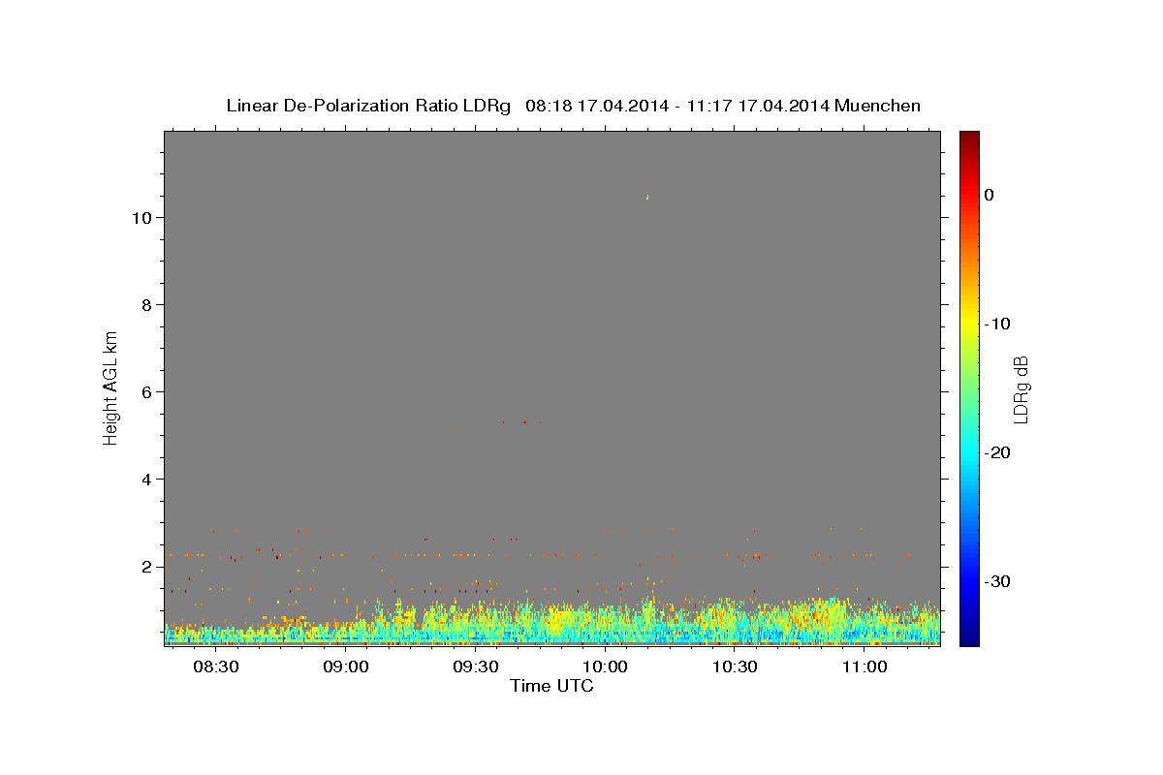Click the 09:30 time axis label

[x=476, y=667]
